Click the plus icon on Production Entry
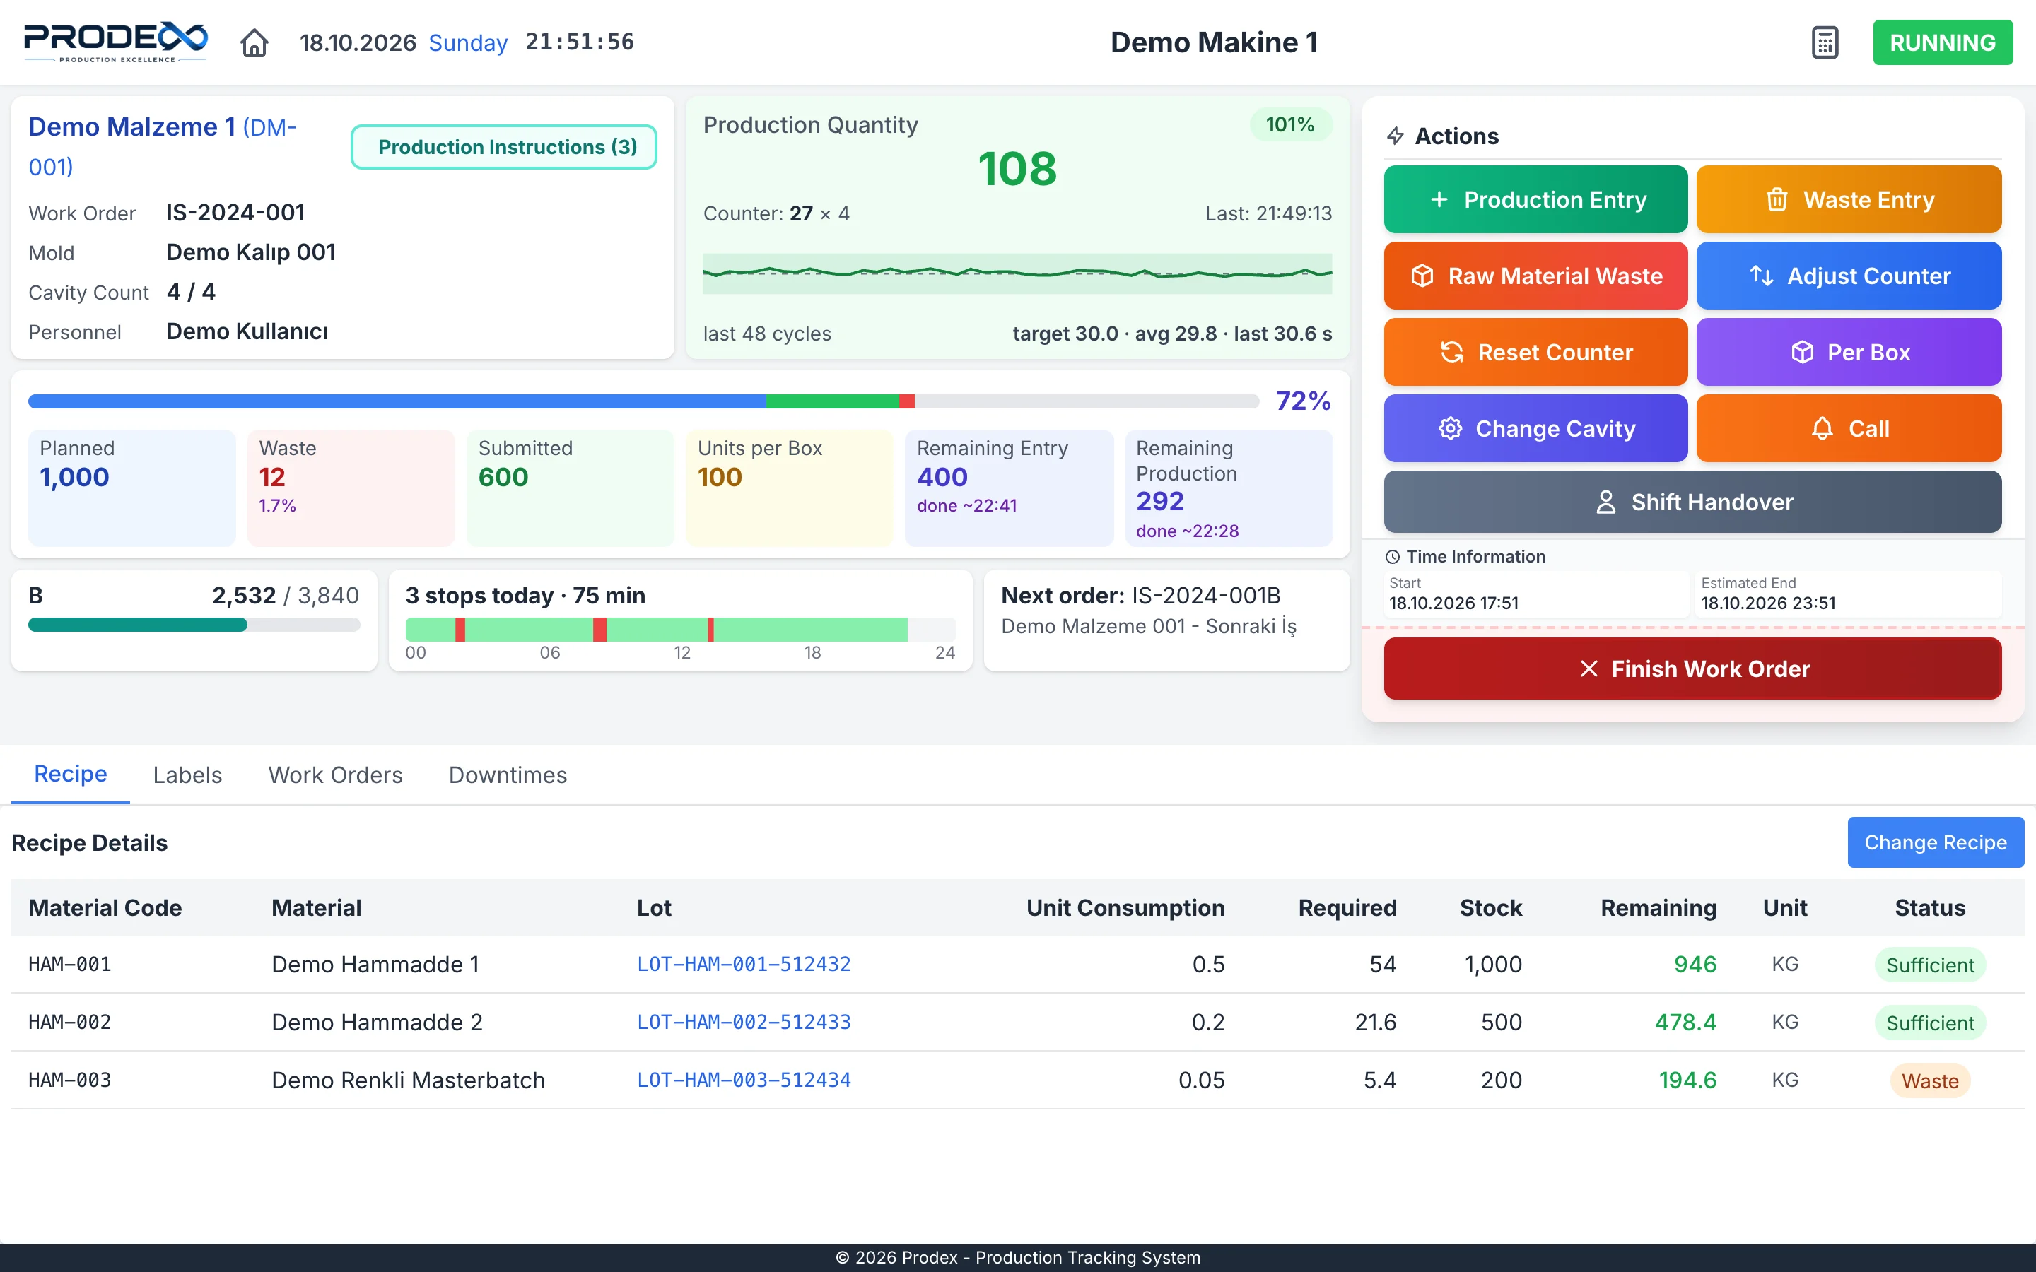2036x1272 pixels. tap(1439, 199)
